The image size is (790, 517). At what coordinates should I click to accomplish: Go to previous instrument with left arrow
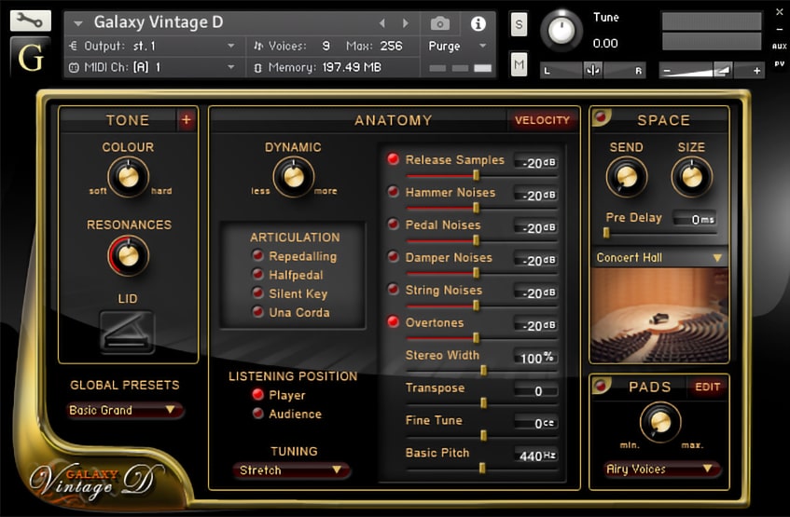(x=381, y=23)
